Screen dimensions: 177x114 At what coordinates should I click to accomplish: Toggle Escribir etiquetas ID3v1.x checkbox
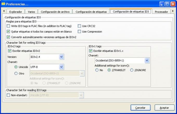pyautogui.click(x=91, y=51)
